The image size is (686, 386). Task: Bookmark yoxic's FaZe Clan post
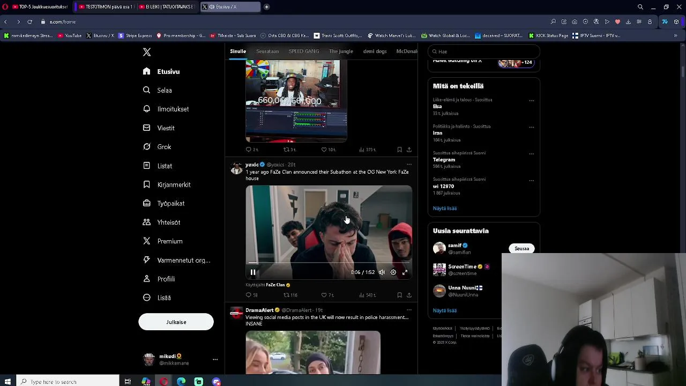coord(399,295)
